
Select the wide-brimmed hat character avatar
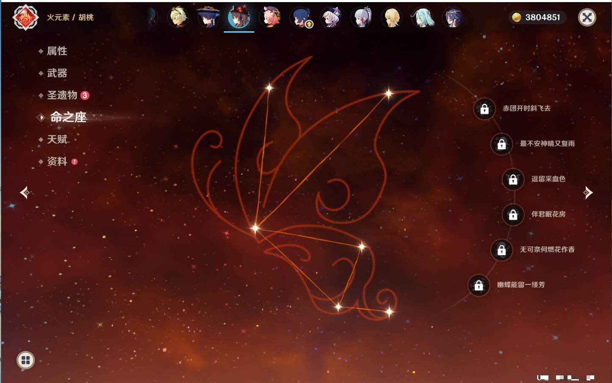(x=209, y=17)
